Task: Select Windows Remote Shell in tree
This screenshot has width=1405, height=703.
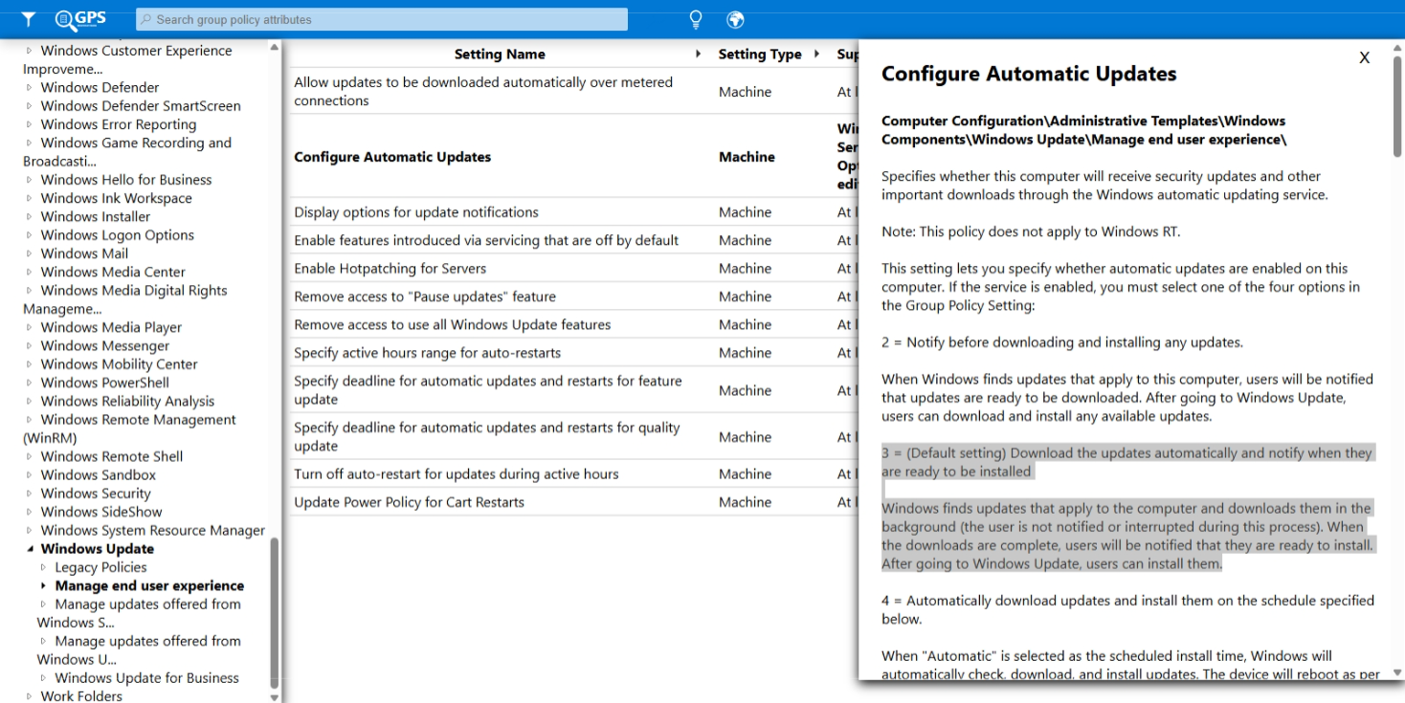Action: coord(112,456)
